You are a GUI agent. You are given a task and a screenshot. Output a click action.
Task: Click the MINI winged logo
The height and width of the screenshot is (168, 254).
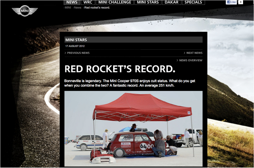(x=24, y=11)
